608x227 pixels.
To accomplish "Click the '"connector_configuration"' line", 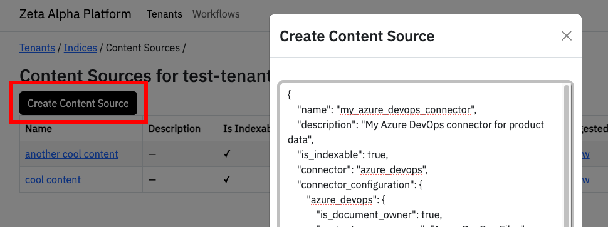I will [x=359, y=185].
